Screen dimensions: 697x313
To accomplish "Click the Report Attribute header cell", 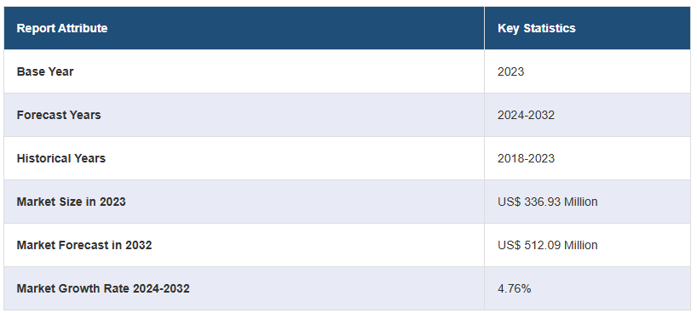I will [x=244, y=28].
